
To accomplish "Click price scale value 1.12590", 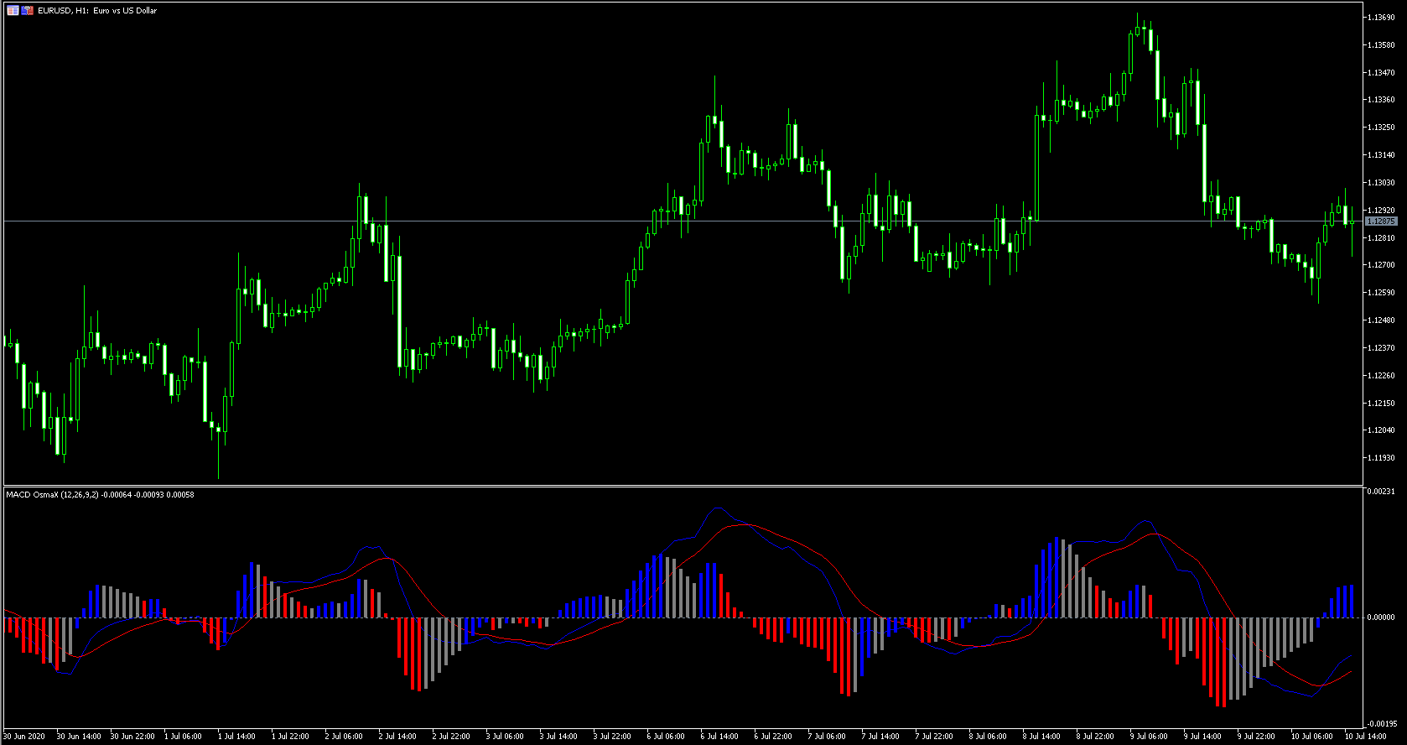I will (x=1380, y=293).
